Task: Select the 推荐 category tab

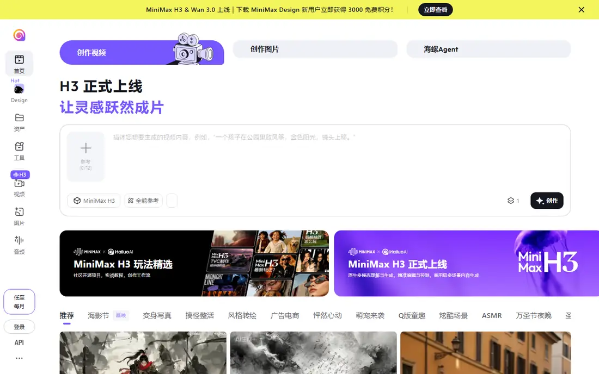Action: pyautogui.click(x=66, y=316)
